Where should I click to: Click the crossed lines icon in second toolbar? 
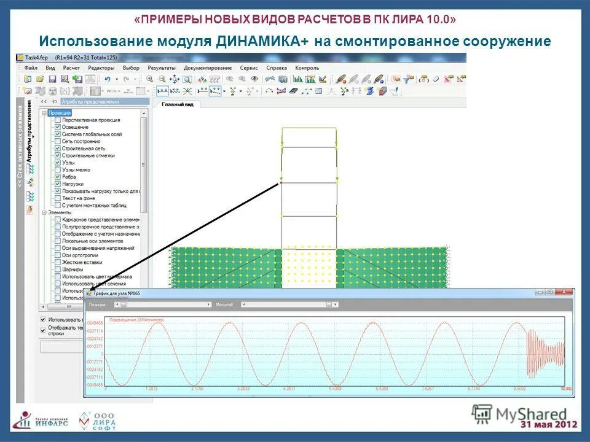click(187, 91)
